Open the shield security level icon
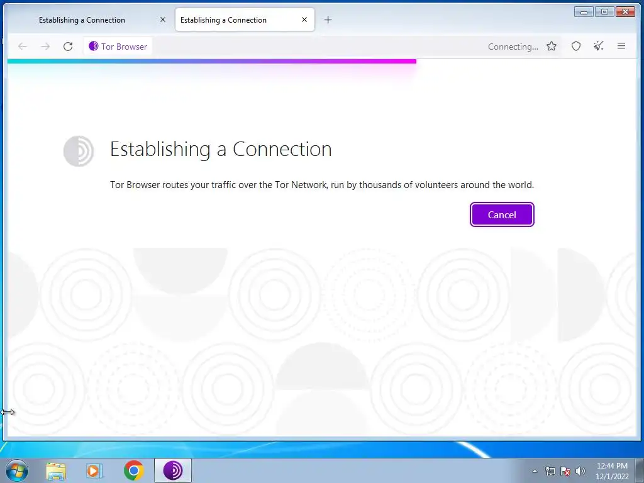The width and height of the screenshot is (644, 483). [576, 46]
